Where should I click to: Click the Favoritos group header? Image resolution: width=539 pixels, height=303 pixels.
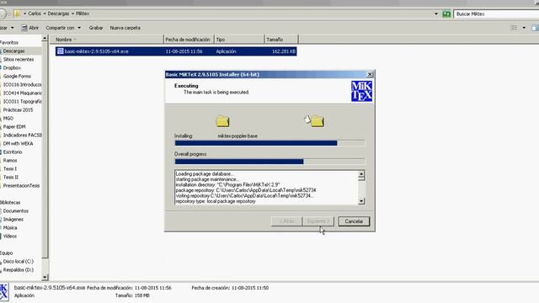(x=9, y=43)
